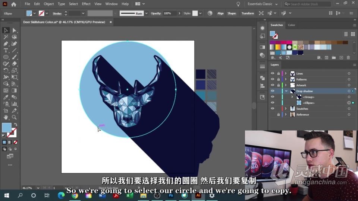Expand the Lines layer
This screenshot has height=201, width=358.
[286, 73]
